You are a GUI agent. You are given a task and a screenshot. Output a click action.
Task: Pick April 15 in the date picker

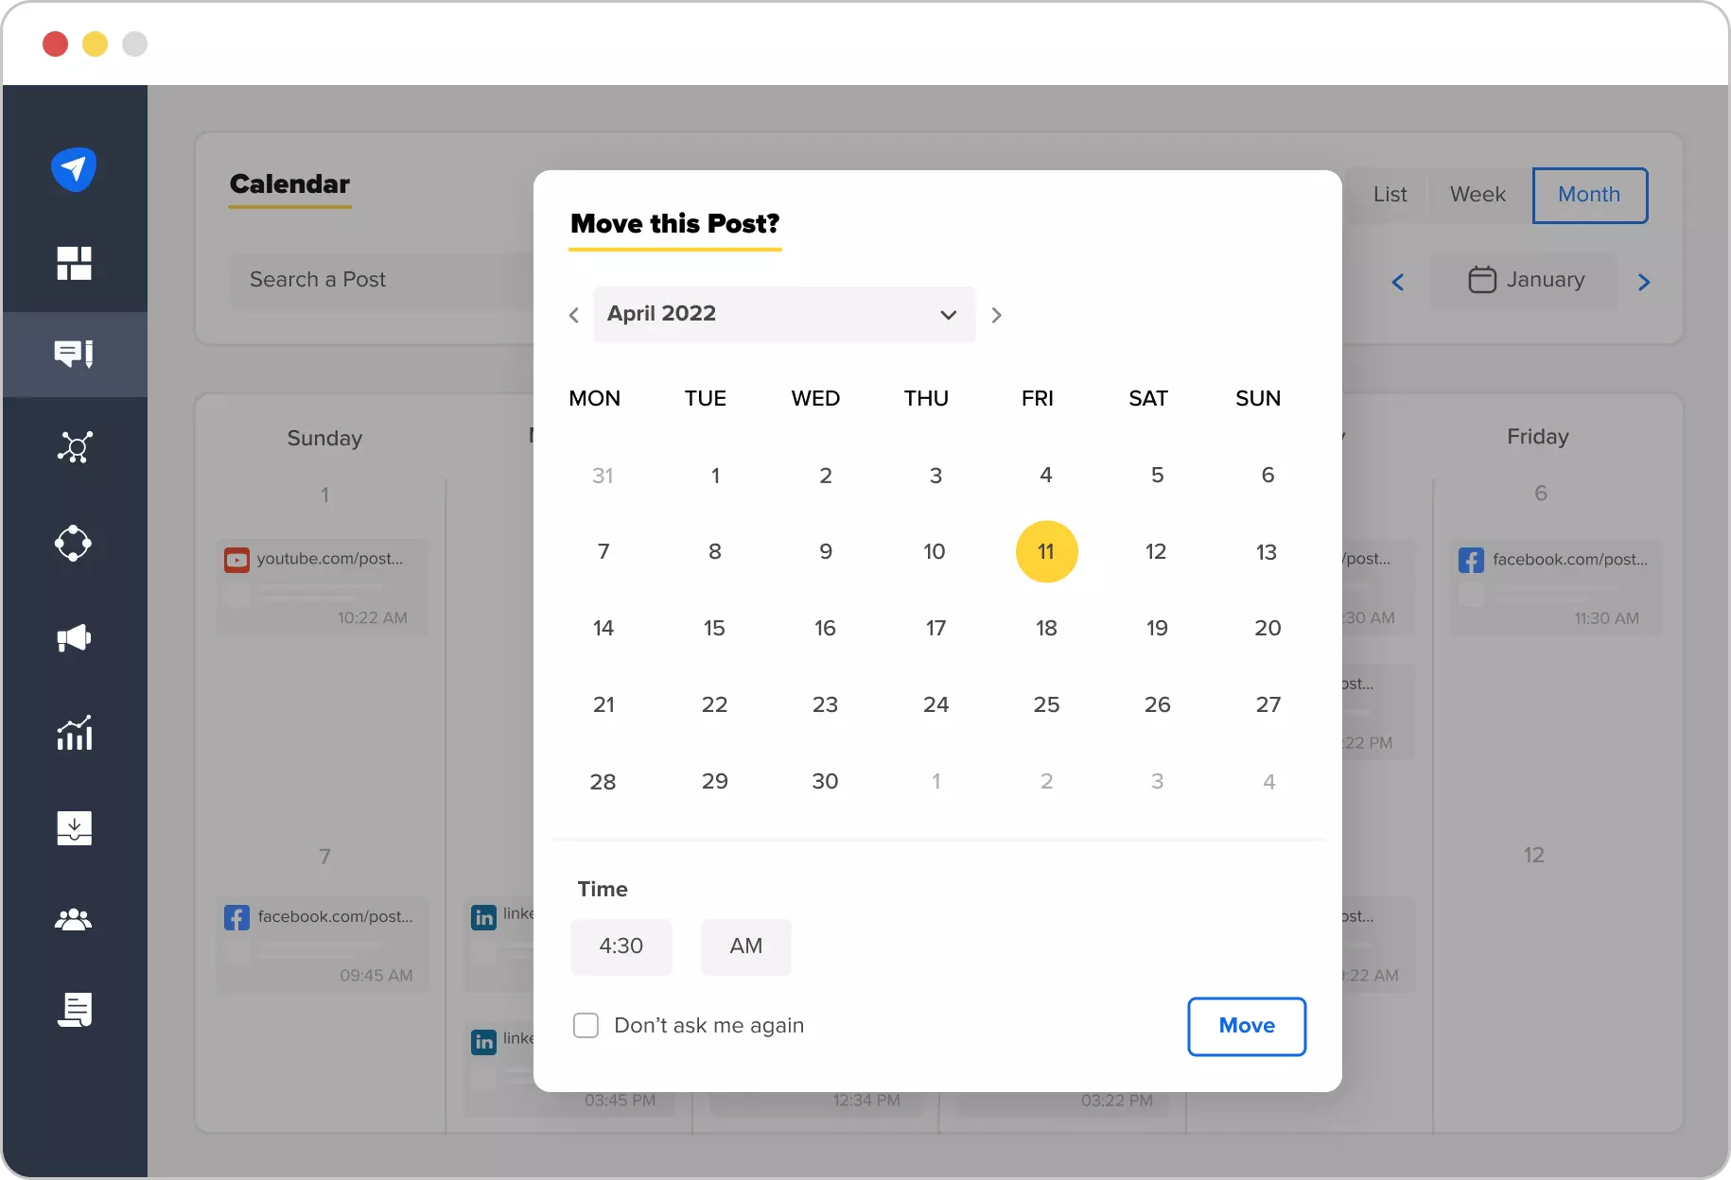tap(714, 628)
